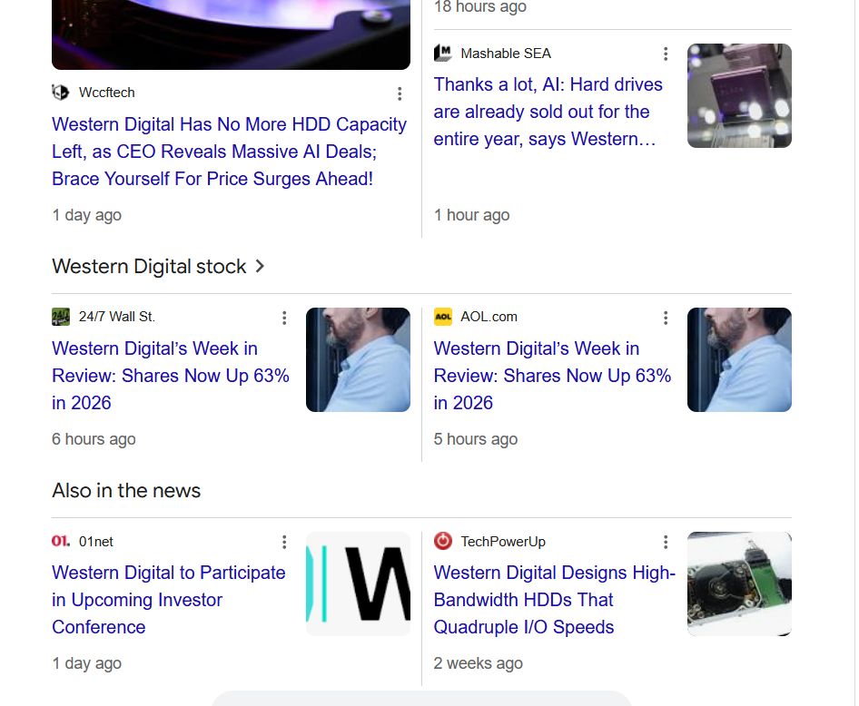The height and width of the screenshot is (706, 859).
Task: Expand Western Digital stock chevron arrow
Action: (261, 267)
